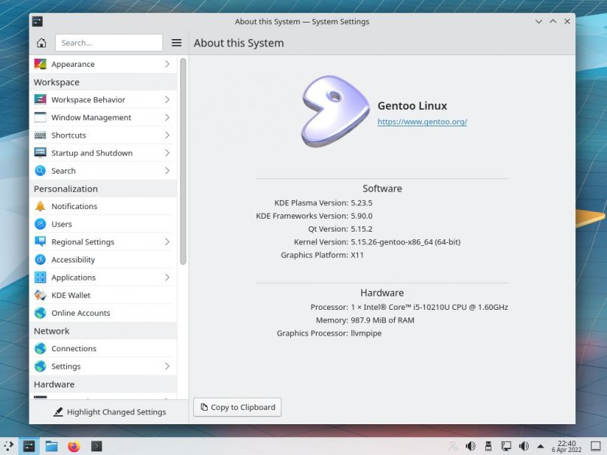607x455 pixels.
Task: Toggle Highlight Changed Settings
Action: pos(109,412)
